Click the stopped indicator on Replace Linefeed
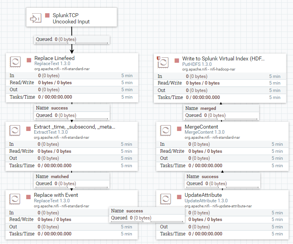 point(29,60)
